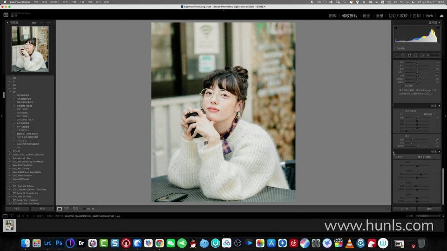Open Finder from the dock

pos(26,243)
